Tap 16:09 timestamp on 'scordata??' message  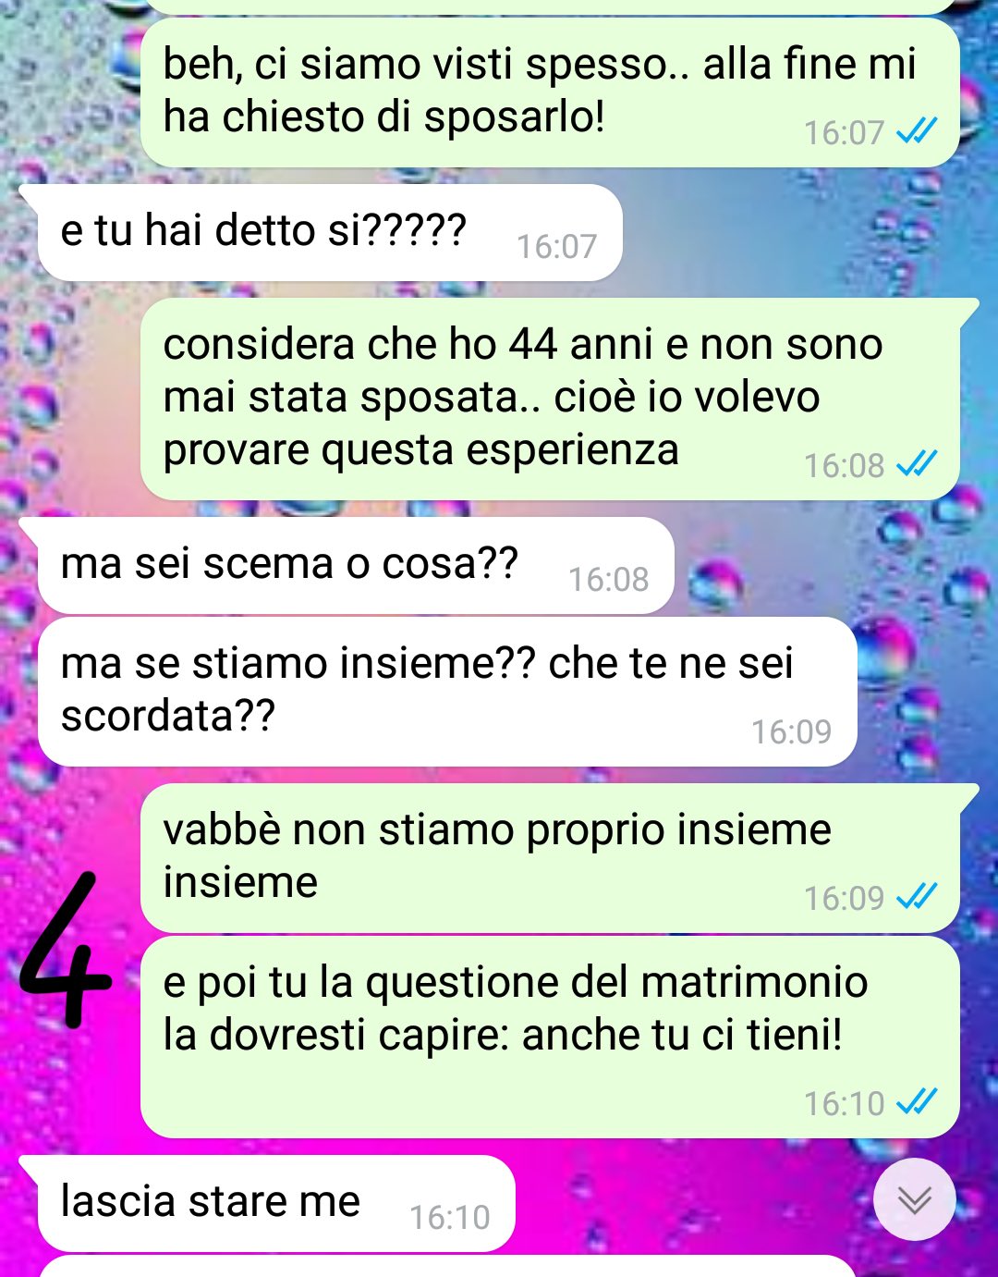point(791,732)
